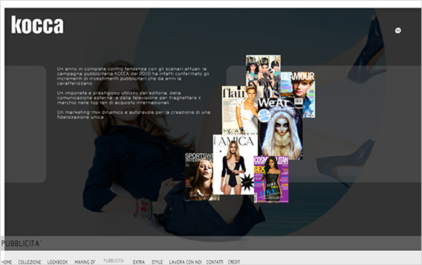Click the paragraph starting 'Un imponente e prestigioso'
The width and height of the screenshot is (422, 265).
click(128, 98)
